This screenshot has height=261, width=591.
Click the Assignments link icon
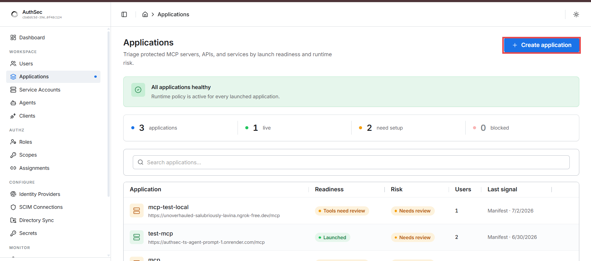coord(13,168)
